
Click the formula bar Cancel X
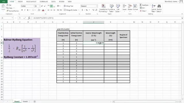(x=20, y=18)
